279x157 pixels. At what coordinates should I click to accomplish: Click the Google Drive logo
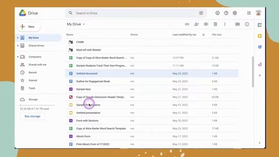(23, 13)
